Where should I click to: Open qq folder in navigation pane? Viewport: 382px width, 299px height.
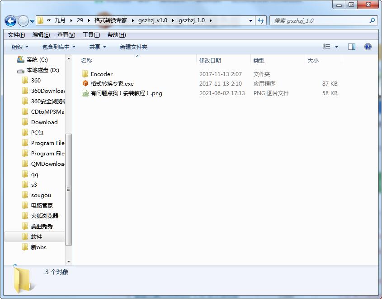(x=30, y=174)
